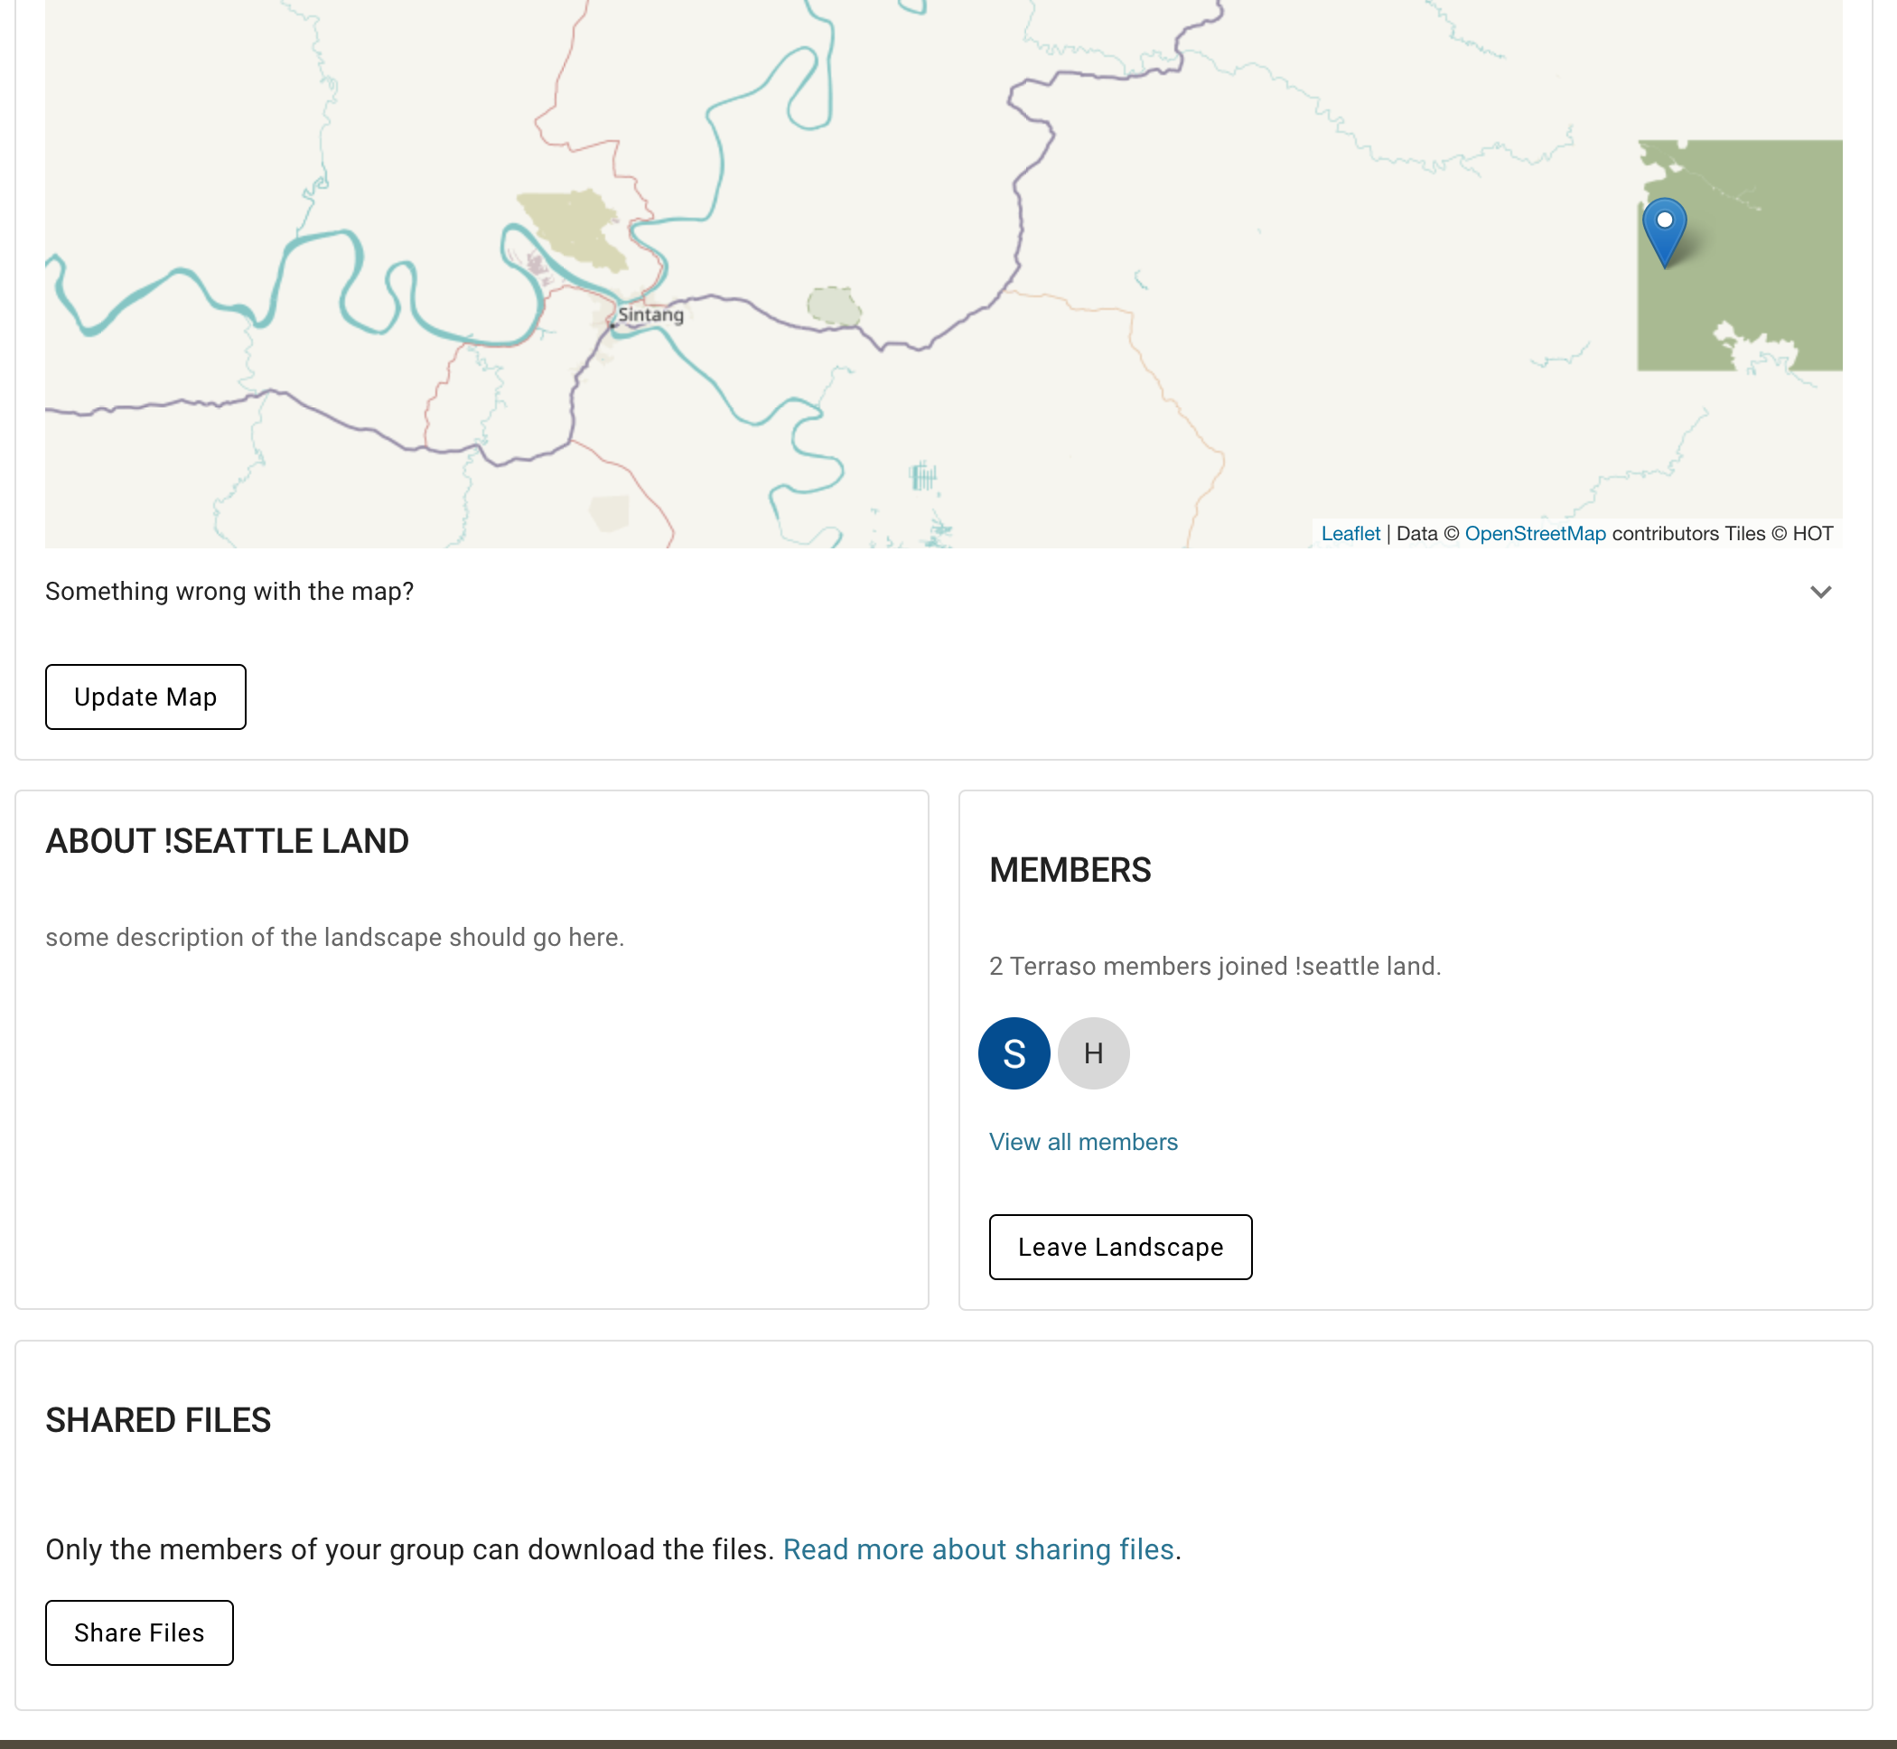Click the landscape description text
Image resolution: width=1897 pixels, height=1749 pixels.
[335, 938]
